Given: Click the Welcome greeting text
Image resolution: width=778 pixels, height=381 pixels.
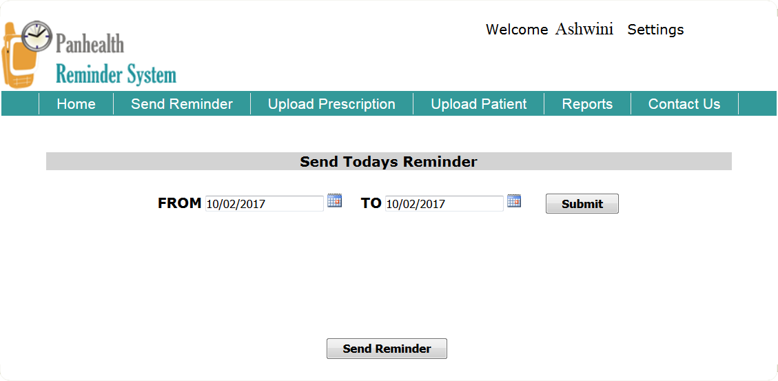Looking at the screenshot, I should pyautogui.click(x=517, y=30).
